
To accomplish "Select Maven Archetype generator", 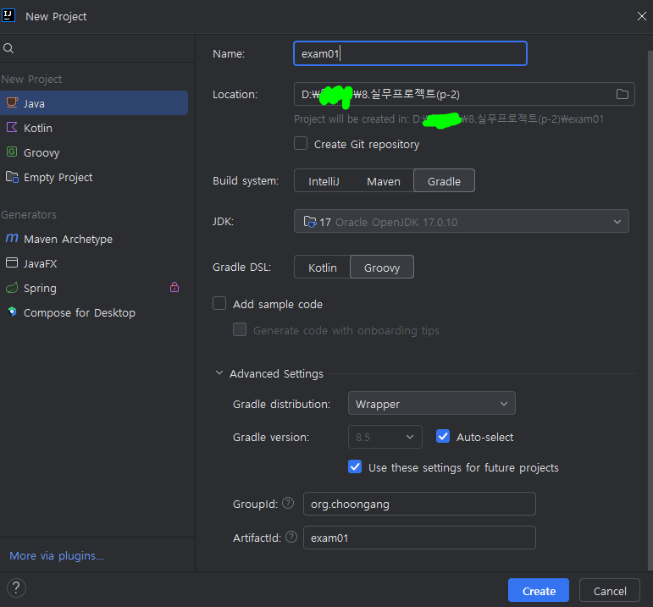I will click(94, 239).
